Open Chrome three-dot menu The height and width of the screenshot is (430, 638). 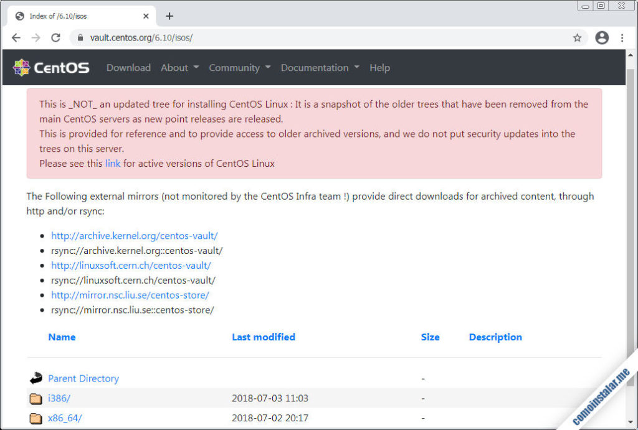click(x=622, y=38)
